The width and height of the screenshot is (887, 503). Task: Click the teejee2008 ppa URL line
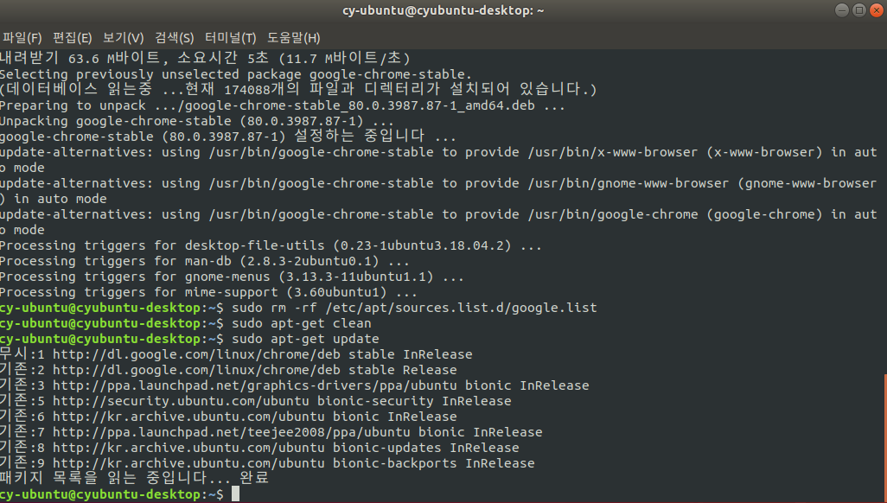pos(271,432)
